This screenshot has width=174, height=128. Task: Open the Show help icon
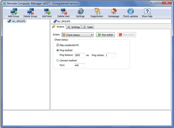147,11
